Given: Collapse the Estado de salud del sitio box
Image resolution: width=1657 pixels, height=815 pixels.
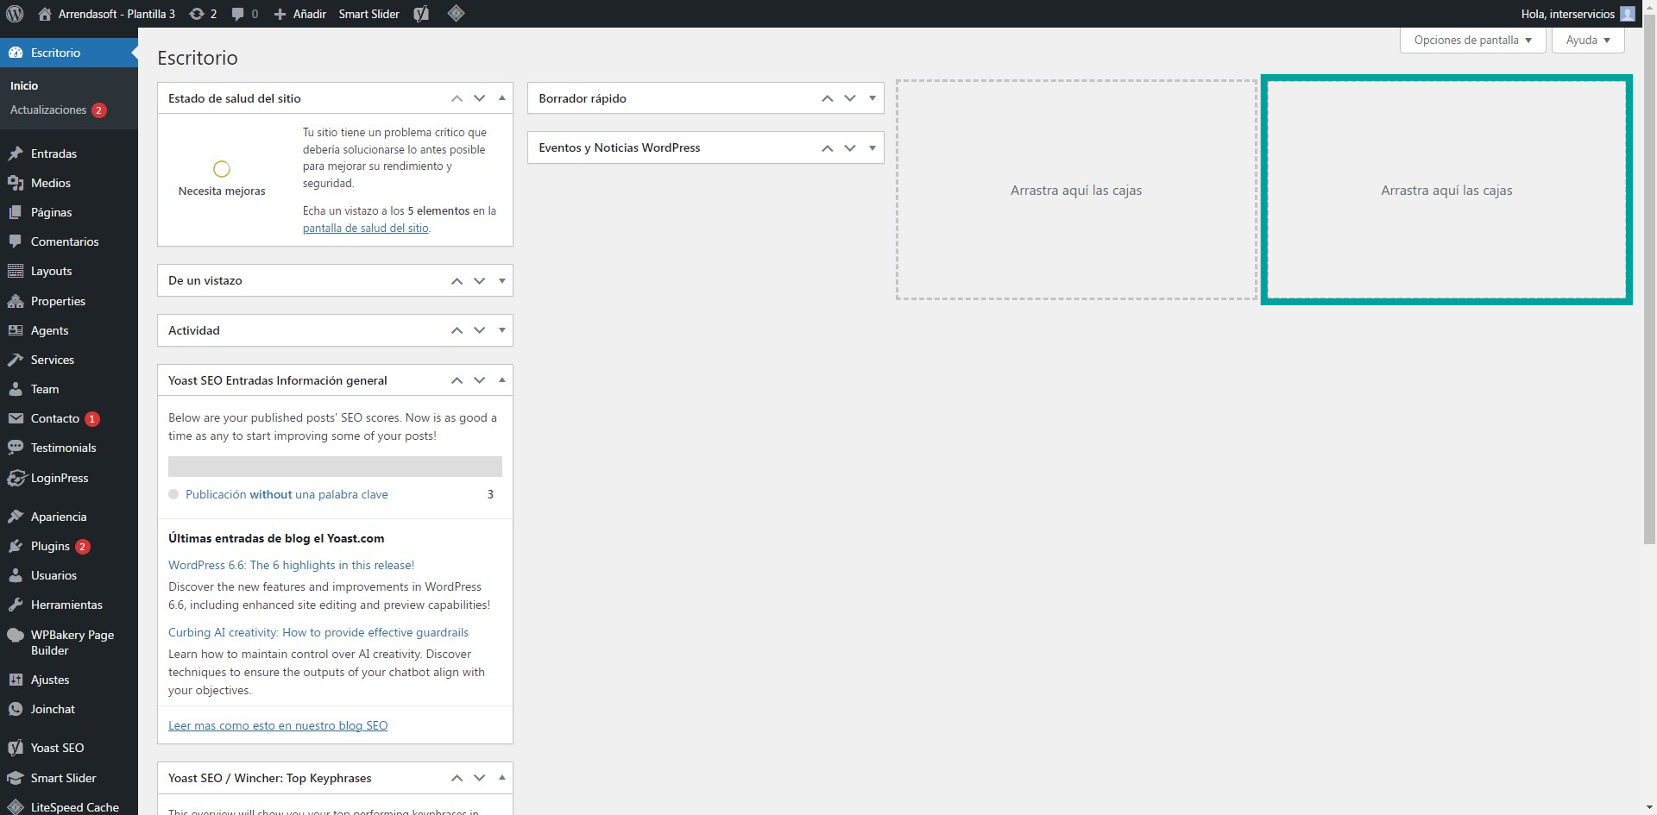Looking at the screenshot, I should [x=501, y=98].
